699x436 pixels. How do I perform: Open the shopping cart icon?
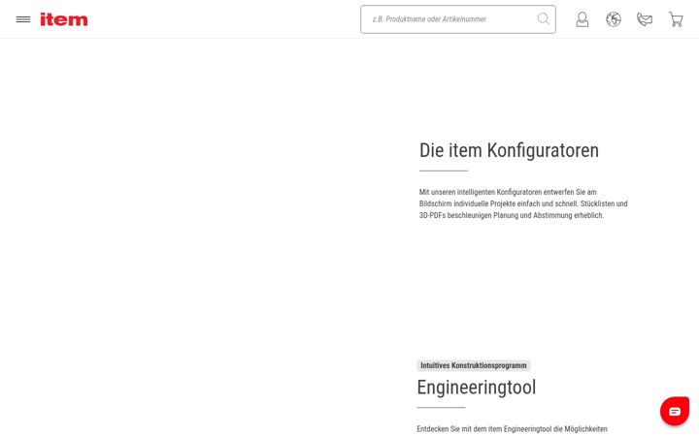point(676,19)
